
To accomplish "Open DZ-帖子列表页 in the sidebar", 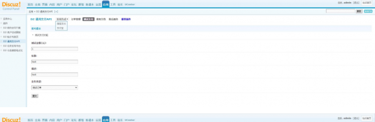I will click(11, 37).
